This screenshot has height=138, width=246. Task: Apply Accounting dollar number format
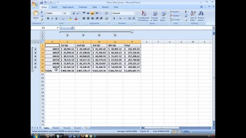[x=114, y=18]
